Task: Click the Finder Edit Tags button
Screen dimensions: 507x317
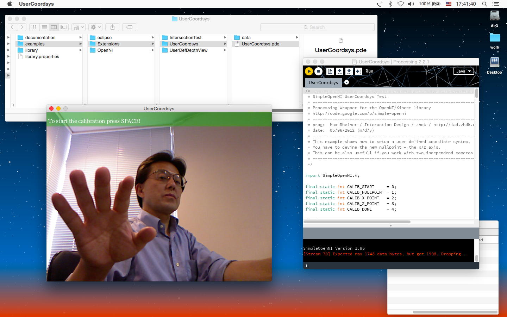Action: click(x=129, y=27)
